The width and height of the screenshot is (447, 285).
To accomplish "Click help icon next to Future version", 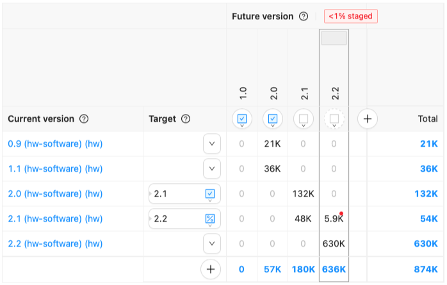I will pos(304,16).
